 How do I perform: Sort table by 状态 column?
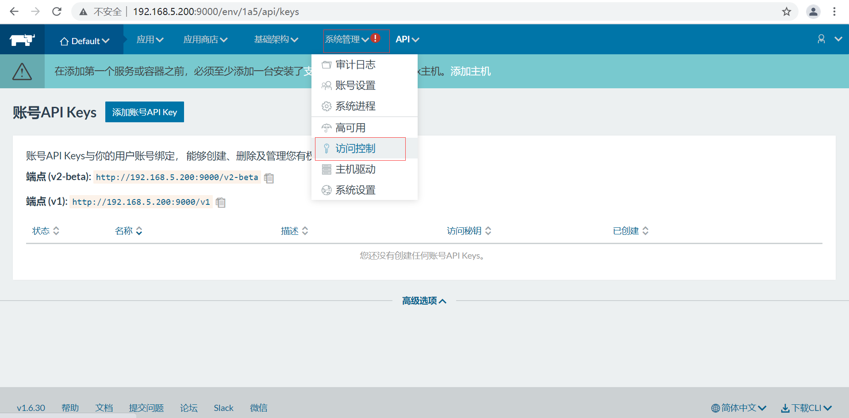pyautogui.click(x=46, y=231)
